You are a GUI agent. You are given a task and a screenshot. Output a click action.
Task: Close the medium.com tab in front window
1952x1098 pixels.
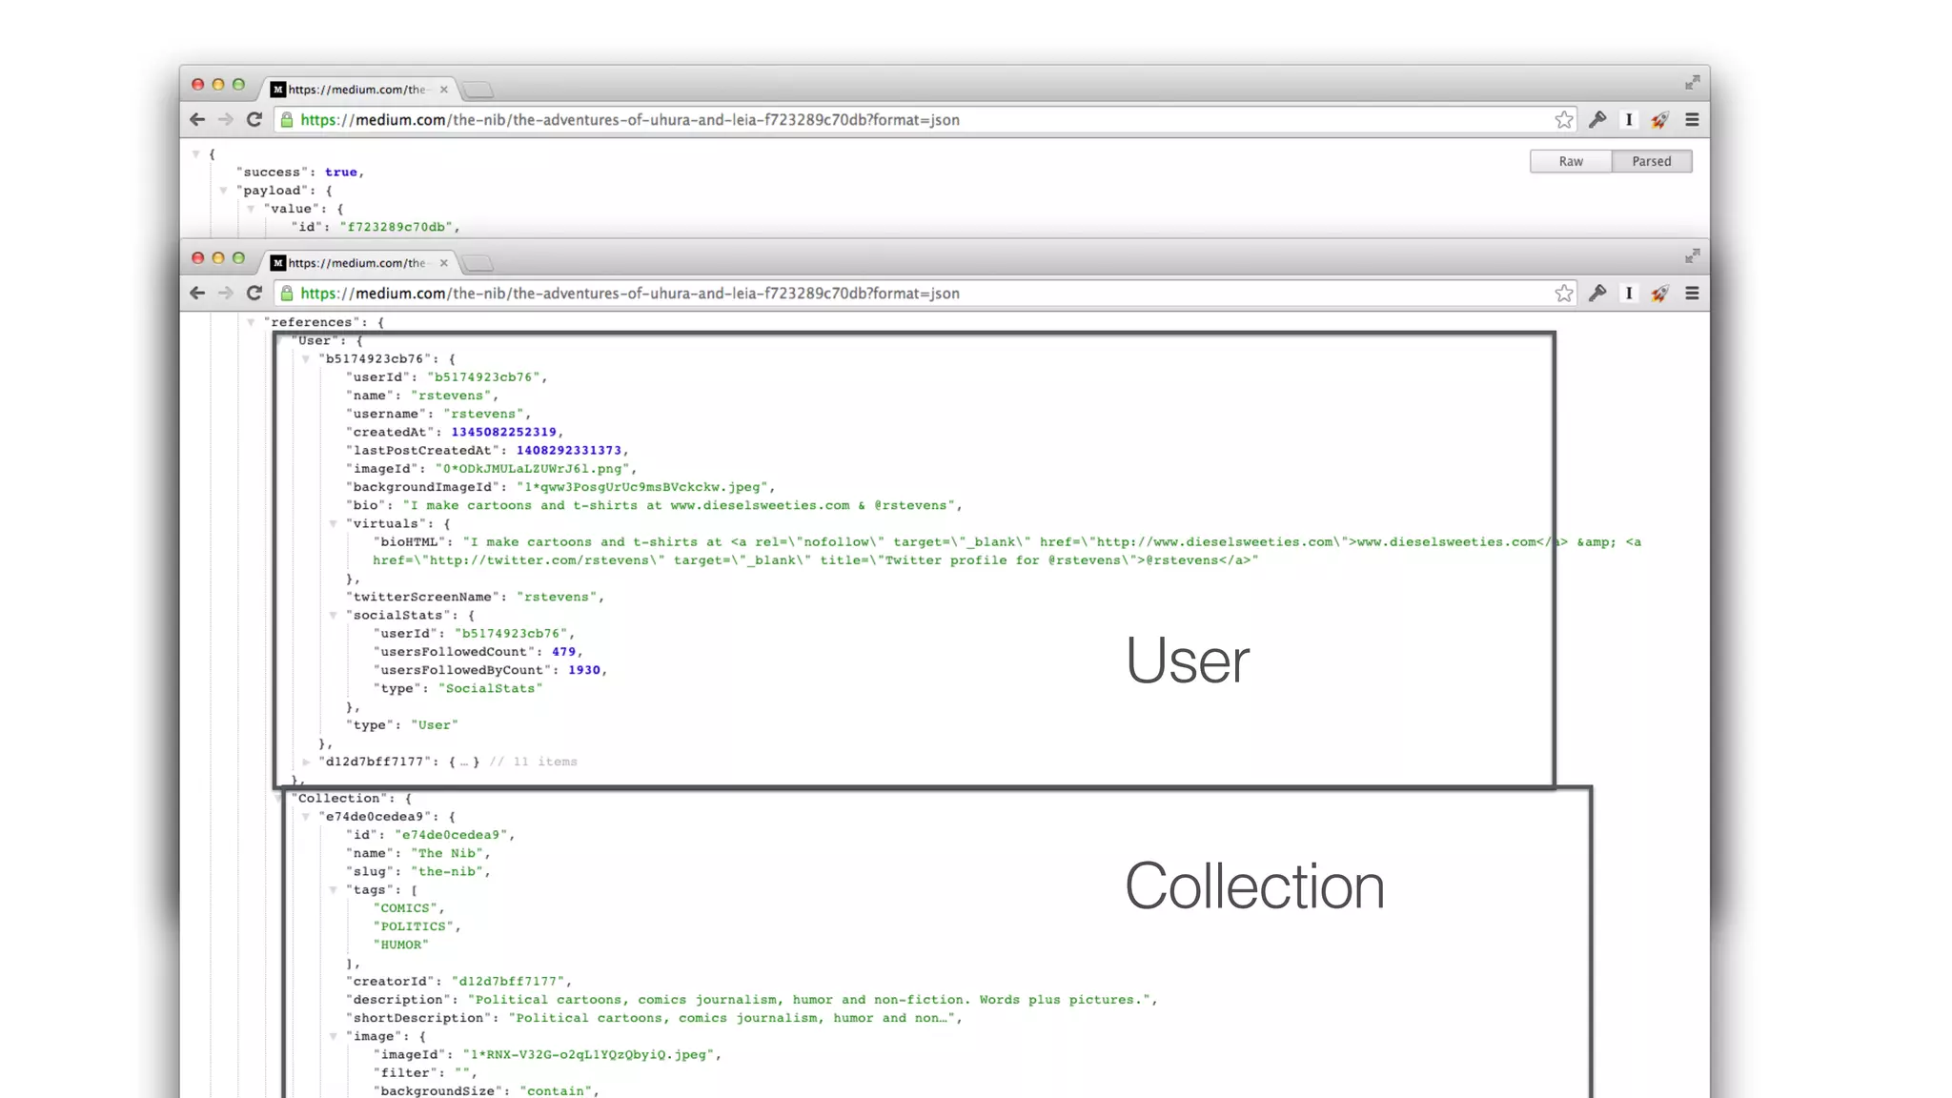(443, 263)
